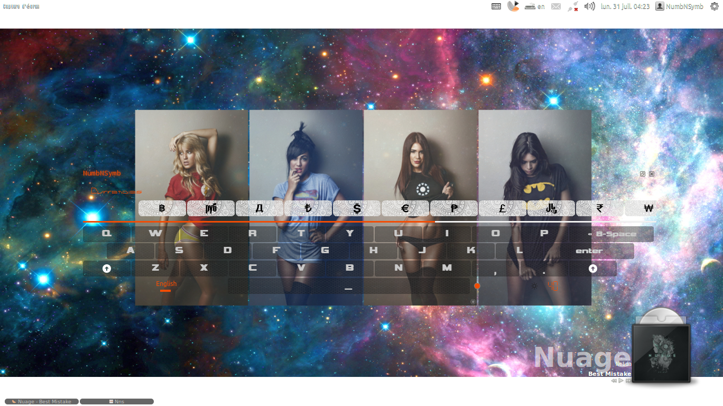This screenshot has height=406, width=723.
Task: Toggle the left shift arrow key
Action: tap(107, 269)
